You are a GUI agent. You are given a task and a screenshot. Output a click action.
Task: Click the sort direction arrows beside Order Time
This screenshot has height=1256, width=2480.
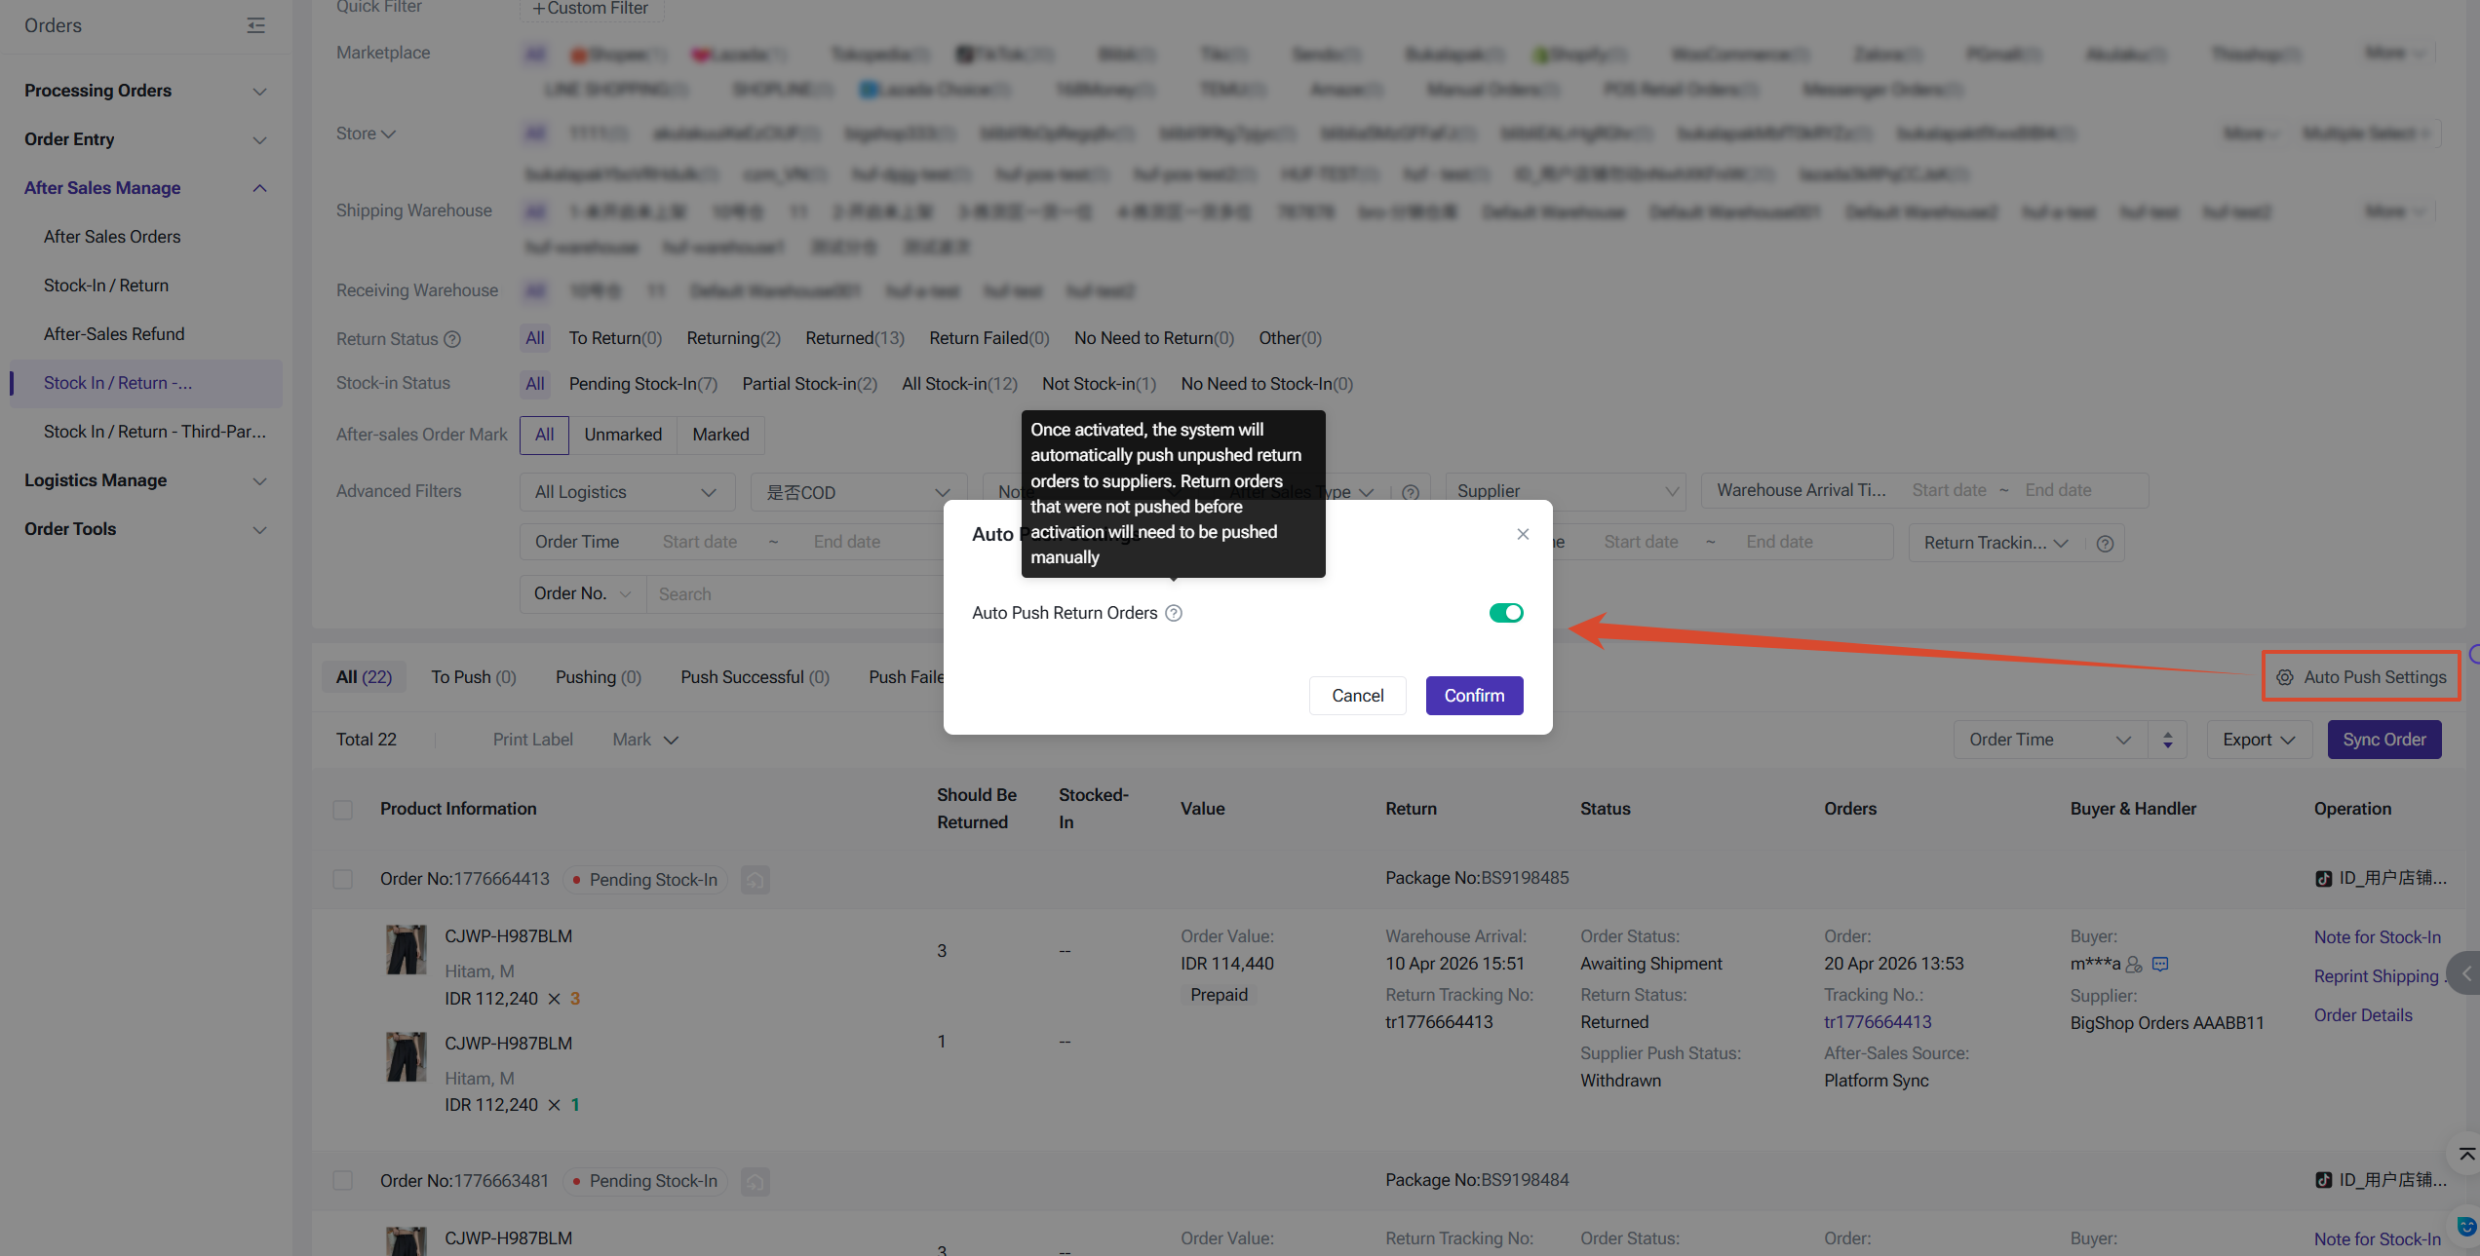click(2167, 740)
